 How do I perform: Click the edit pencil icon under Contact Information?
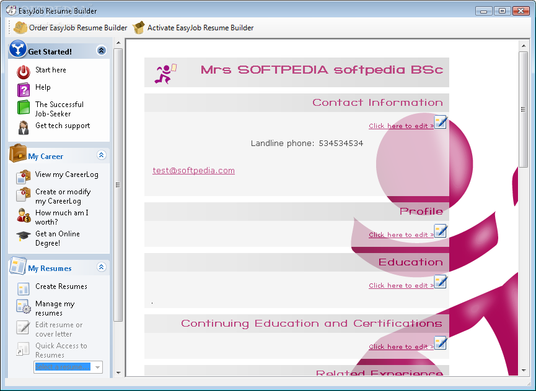(x=441, y=122)
